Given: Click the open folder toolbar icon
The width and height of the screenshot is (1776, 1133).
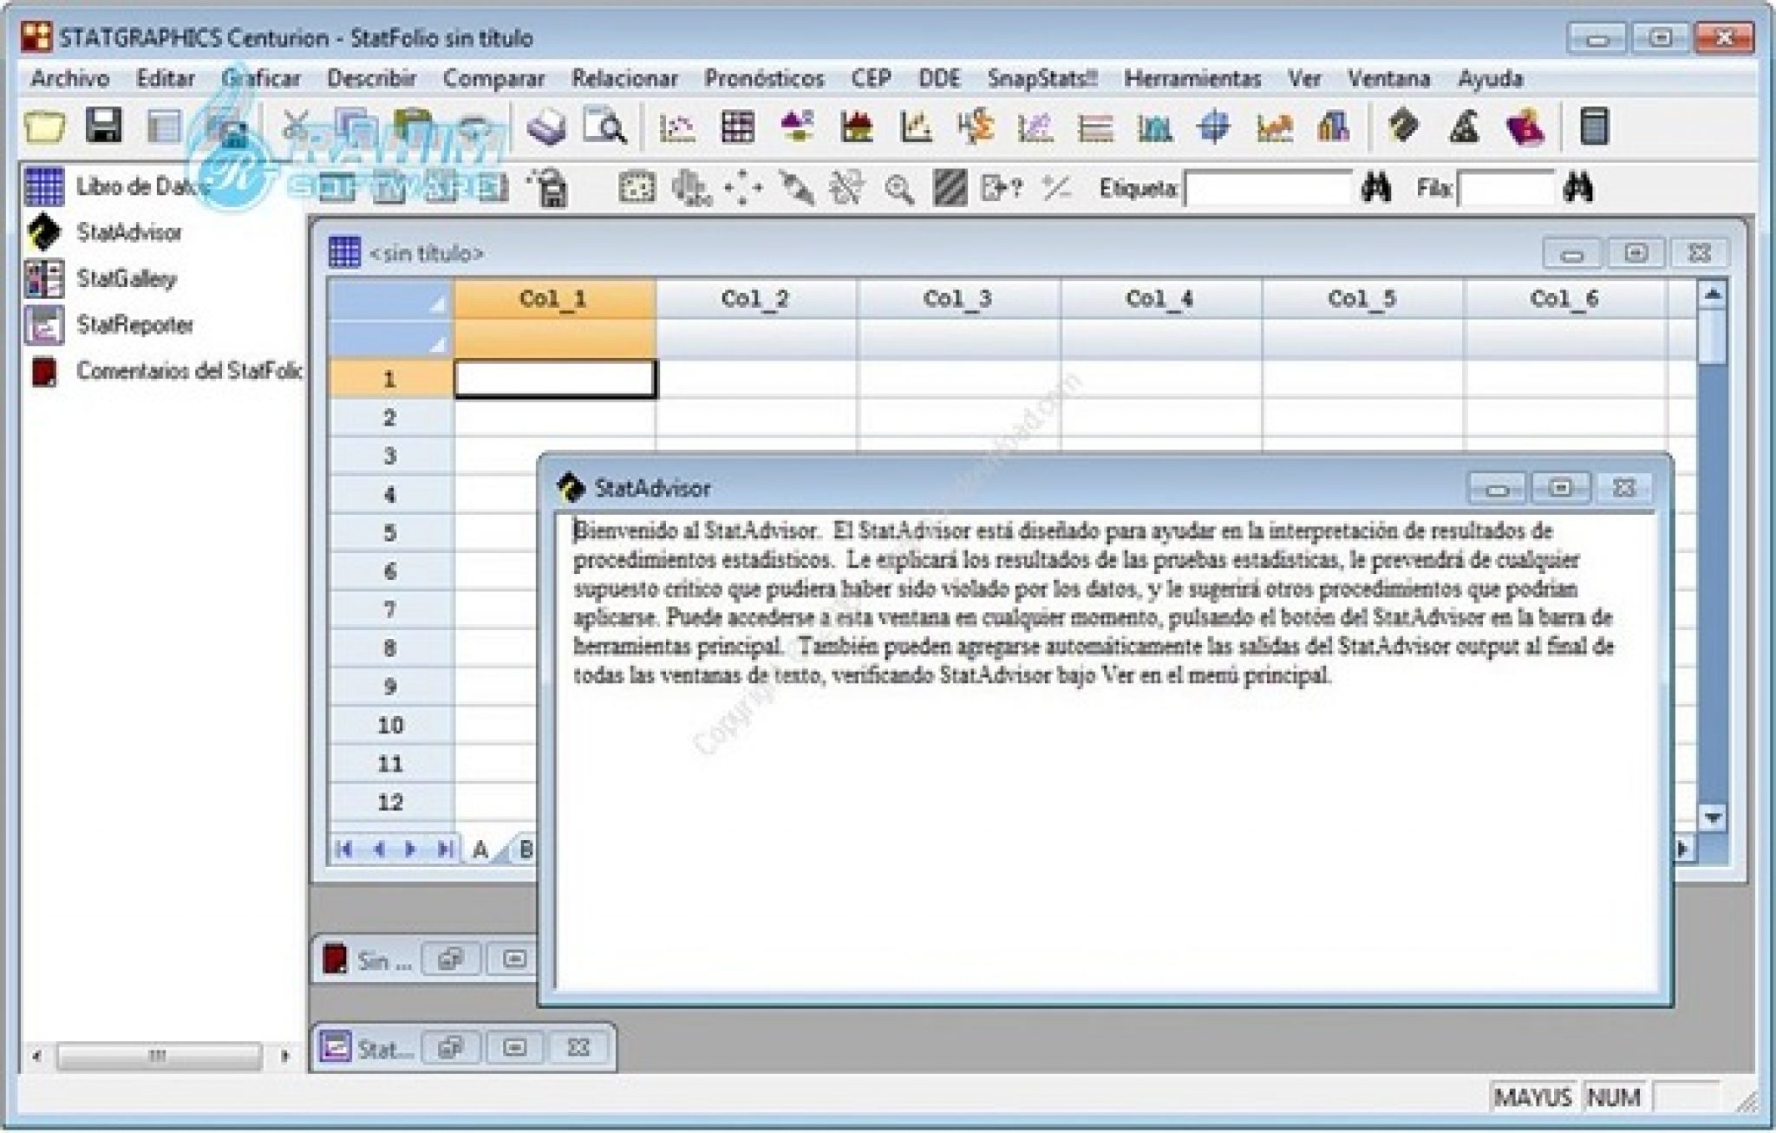Looking at the screenshot, I should (44, 127).
